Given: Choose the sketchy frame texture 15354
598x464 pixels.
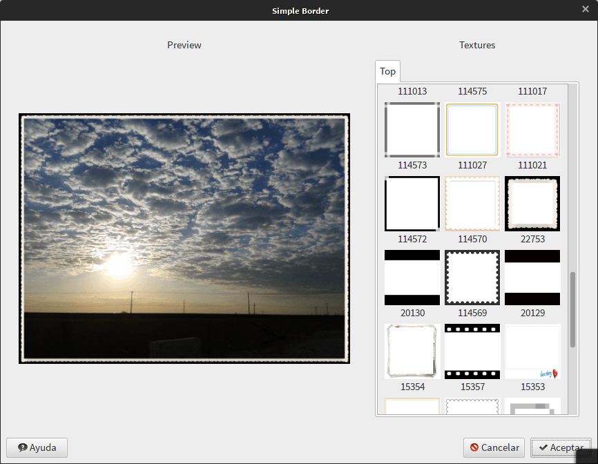Looking at the screenshot, I should click(412, 351).
